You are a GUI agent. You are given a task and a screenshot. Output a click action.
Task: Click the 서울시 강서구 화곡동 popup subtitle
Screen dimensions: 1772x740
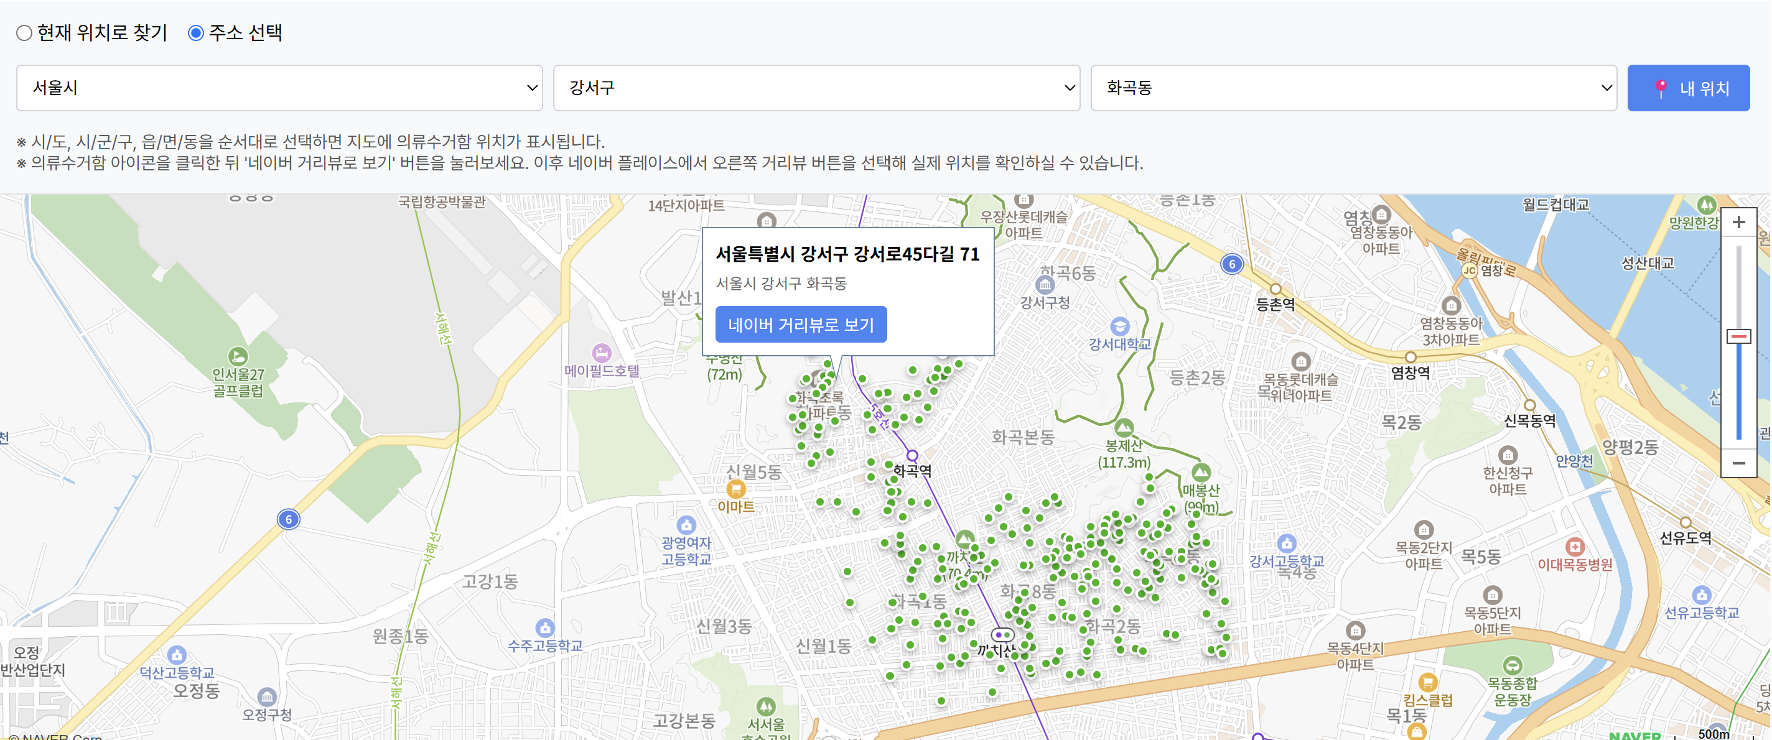pyautogui.click(x=781, y=284)
